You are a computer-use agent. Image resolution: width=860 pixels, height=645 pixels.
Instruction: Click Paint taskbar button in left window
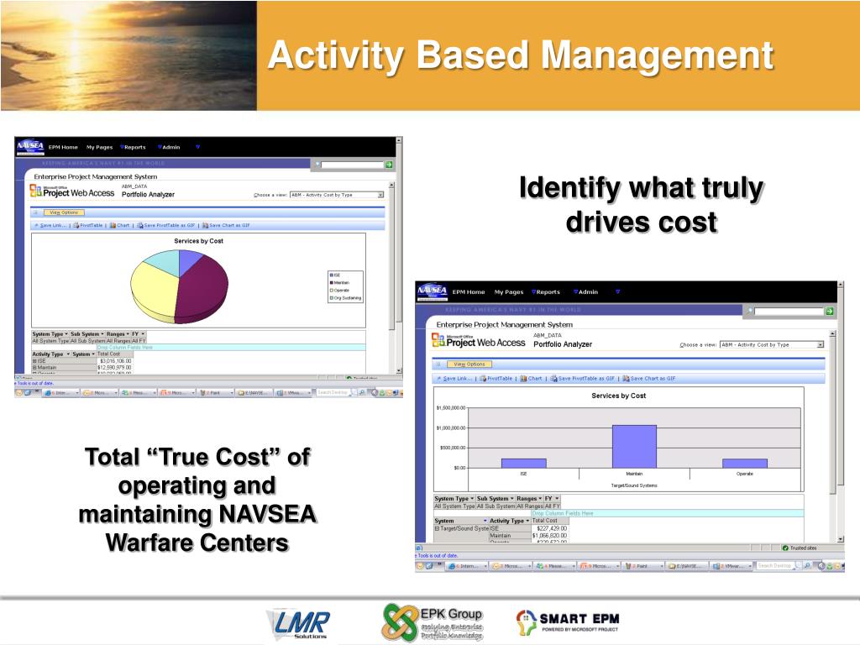pos(216,393)
